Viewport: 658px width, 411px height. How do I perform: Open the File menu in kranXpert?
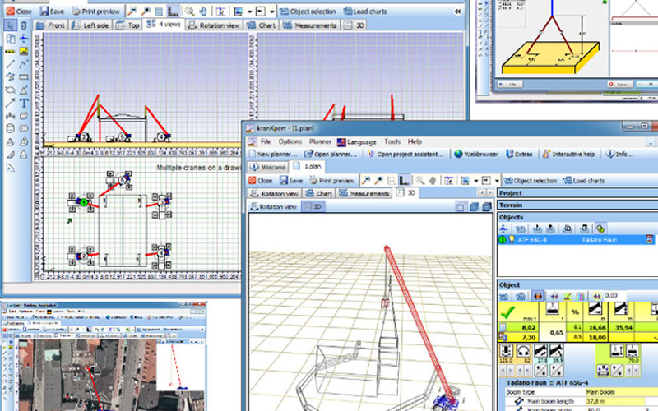pyautogui.click(x=266, y=141)
